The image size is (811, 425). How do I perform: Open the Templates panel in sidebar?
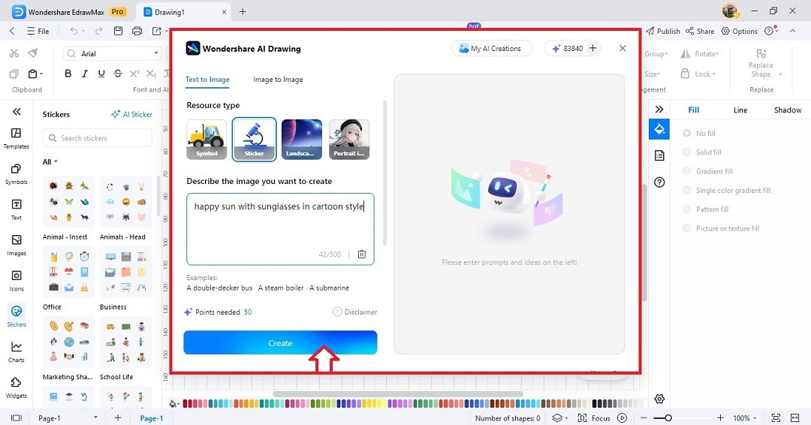coord(16,139)
